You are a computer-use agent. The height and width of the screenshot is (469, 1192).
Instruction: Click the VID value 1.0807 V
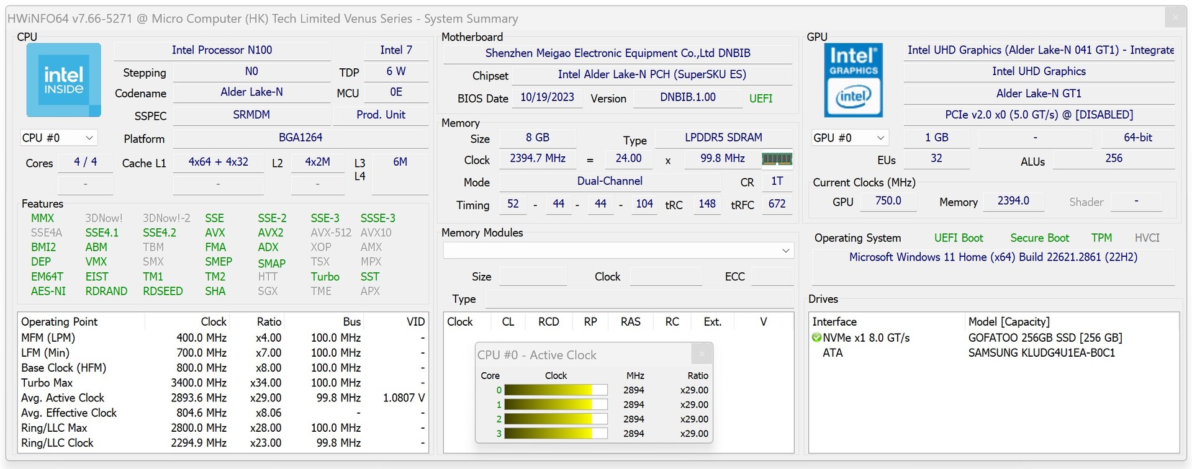(404, 398)
